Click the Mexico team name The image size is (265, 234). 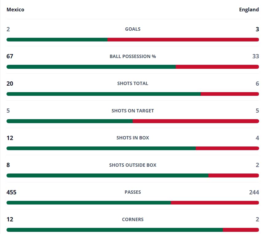coord(15,10)
